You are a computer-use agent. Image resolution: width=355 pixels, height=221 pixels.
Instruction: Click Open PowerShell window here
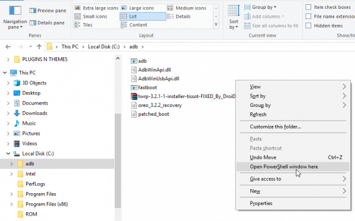(x=293, y=167)
